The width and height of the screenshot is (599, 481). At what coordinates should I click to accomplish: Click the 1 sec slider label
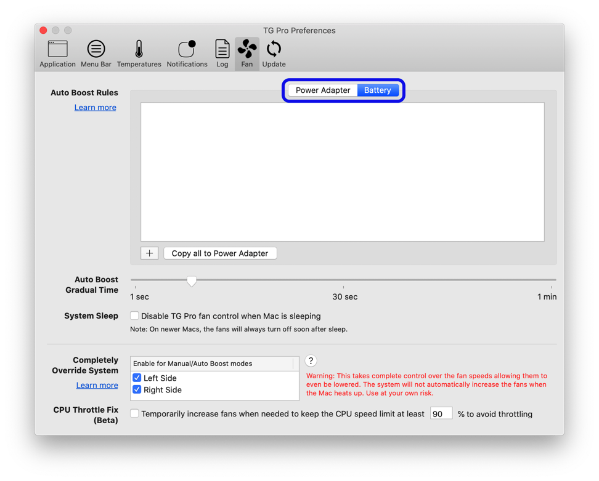(x=139, y=296)
